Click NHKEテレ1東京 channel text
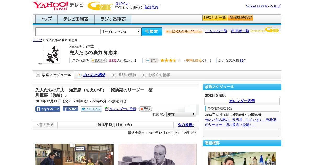314x165 pixels. tap(82, 47)
